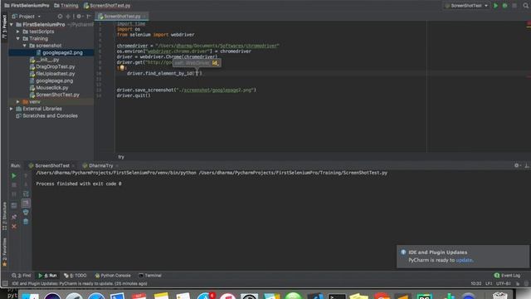The width and height of the screenshot is (531, 299).
Task: Expand the testScripts folder
Action: [x=18, y=32]
